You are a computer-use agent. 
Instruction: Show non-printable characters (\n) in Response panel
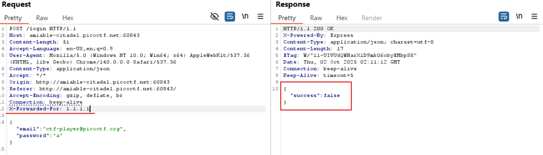(519, 16)
